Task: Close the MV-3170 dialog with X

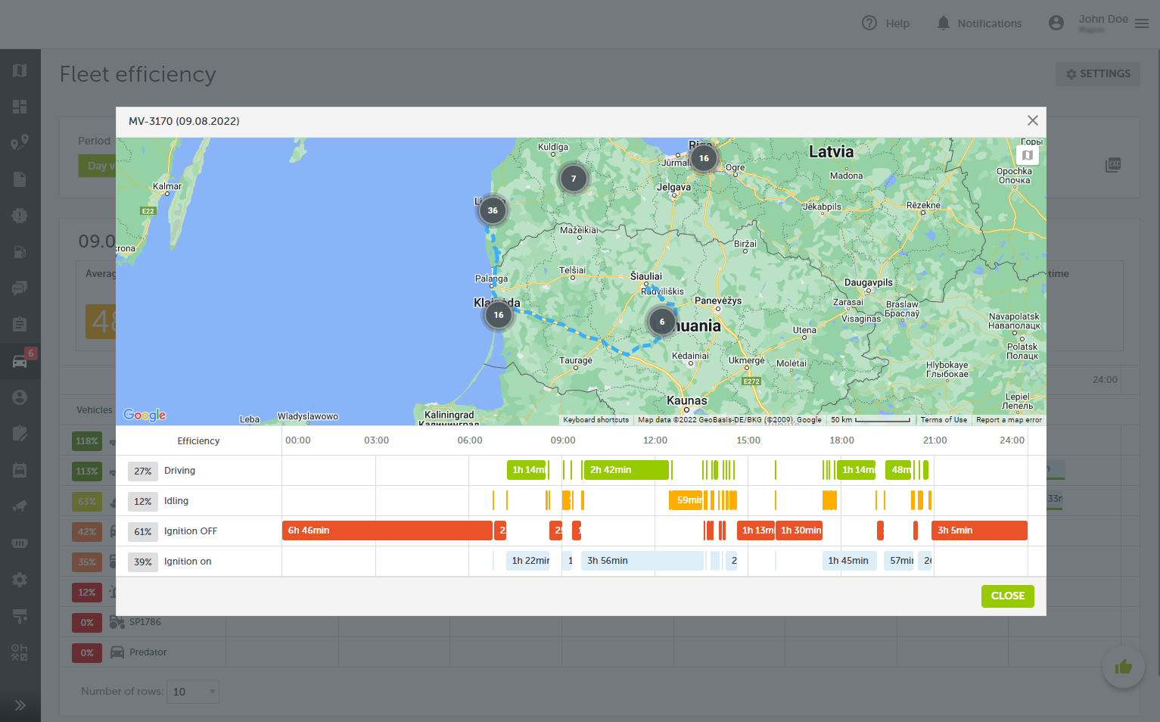Action: [1032, 121]
